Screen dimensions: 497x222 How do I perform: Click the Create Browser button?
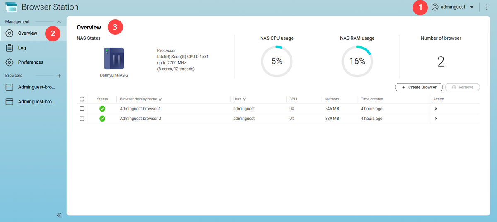coord(418,87)
